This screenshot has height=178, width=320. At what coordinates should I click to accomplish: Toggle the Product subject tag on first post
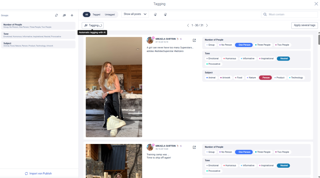(x=279, y=78)
